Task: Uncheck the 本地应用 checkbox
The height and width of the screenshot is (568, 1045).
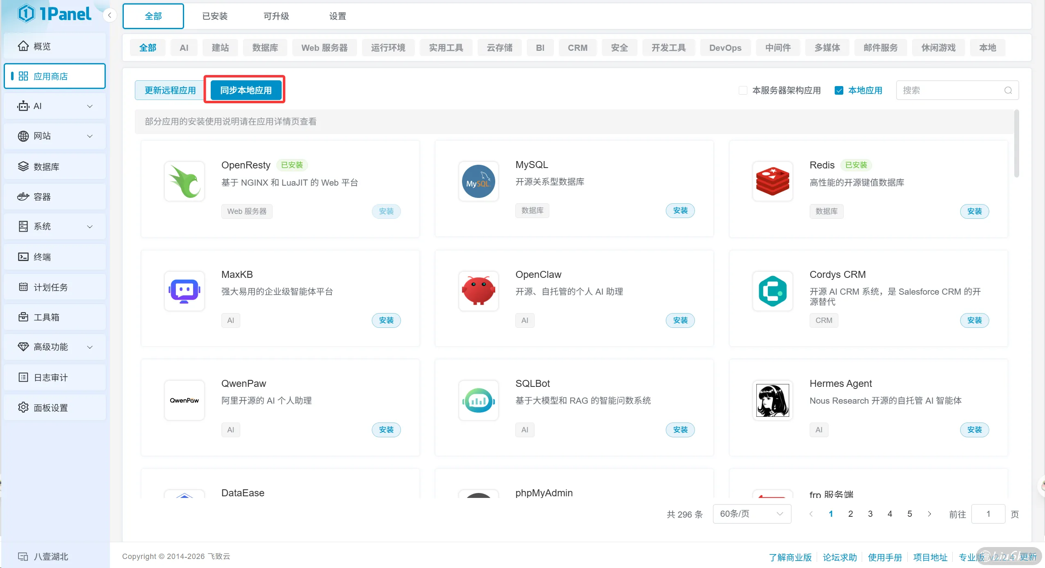Action: (x=839, y=91)
